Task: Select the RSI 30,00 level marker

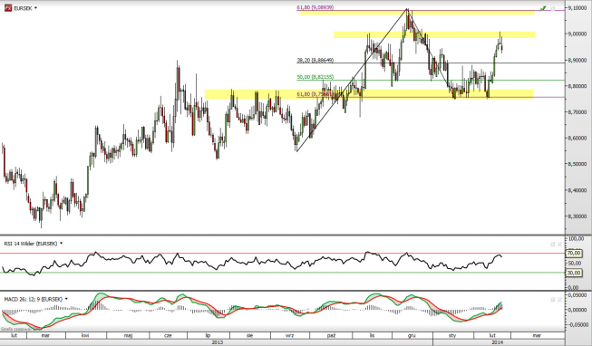Action: pos(574,273)
